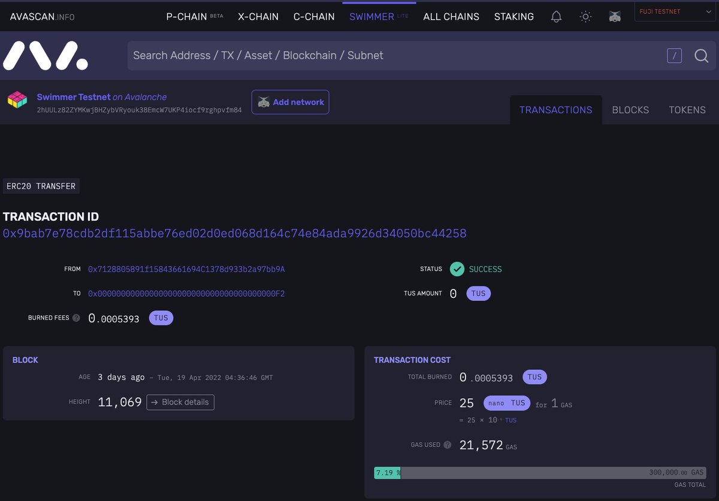Click the slash shortcut key icon

tap(675, 56)
